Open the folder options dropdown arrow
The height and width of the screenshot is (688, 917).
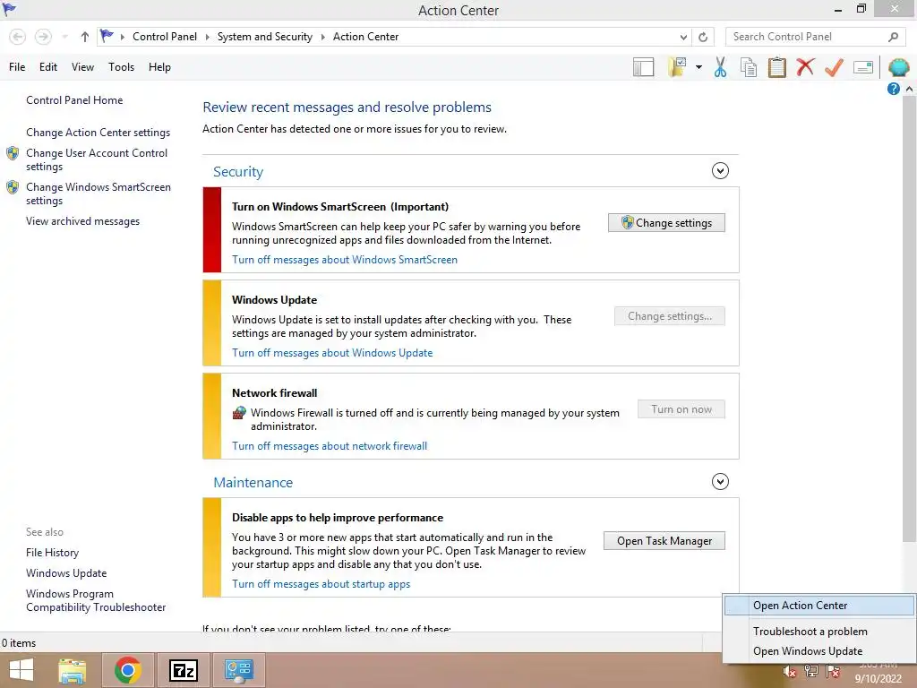[x=698, y=67]
